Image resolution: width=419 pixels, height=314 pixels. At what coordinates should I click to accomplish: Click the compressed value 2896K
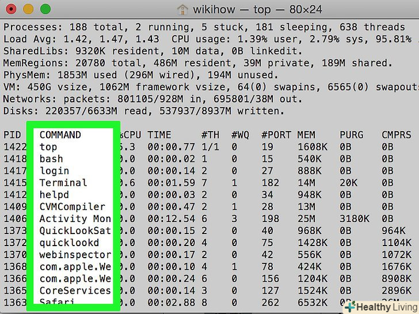click(x=397, y=290)
